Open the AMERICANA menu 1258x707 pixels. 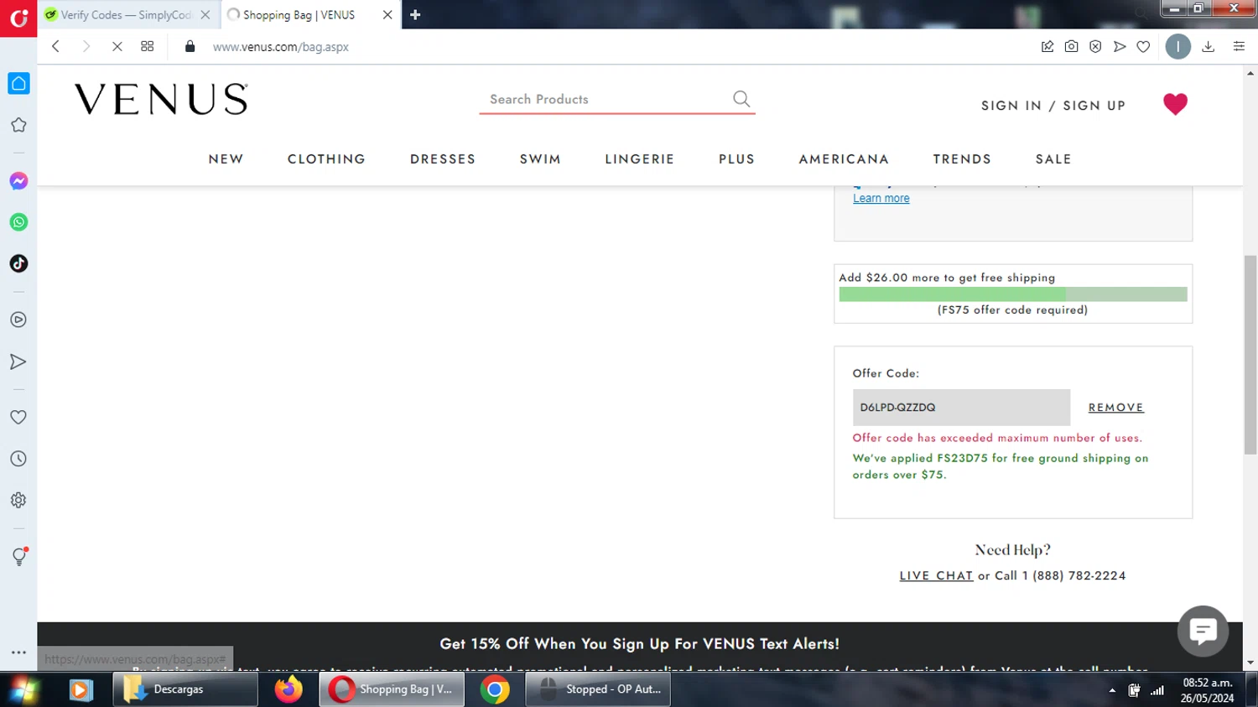pos(844,159)
